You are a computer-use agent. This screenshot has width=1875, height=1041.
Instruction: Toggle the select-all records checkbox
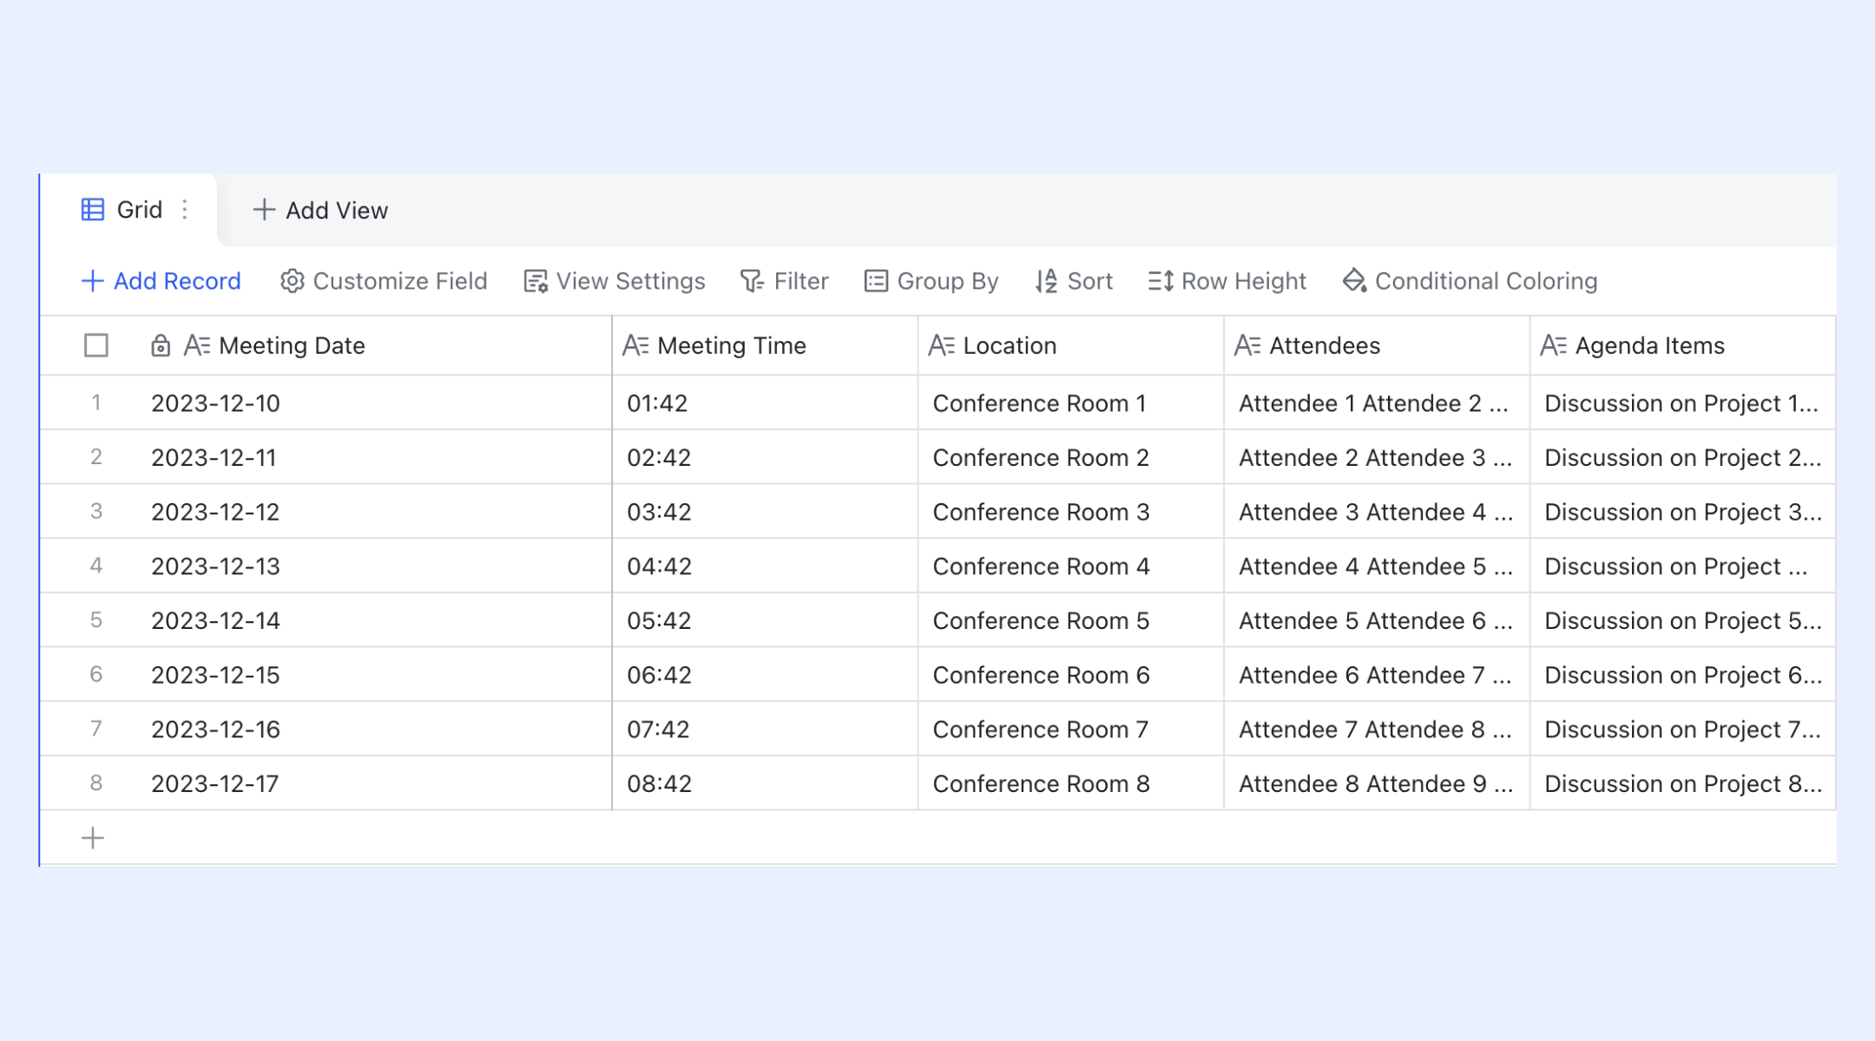tap(96, 346)
